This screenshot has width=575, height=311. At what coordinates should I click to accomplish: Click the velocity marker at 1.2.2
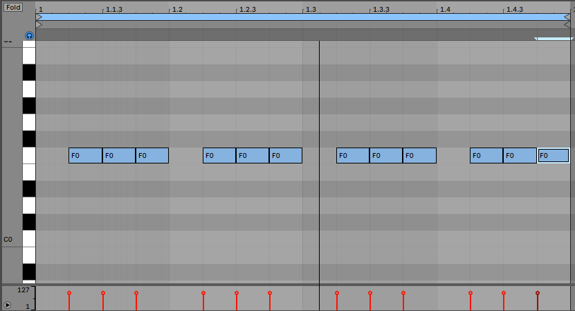(x=203, y=293)
